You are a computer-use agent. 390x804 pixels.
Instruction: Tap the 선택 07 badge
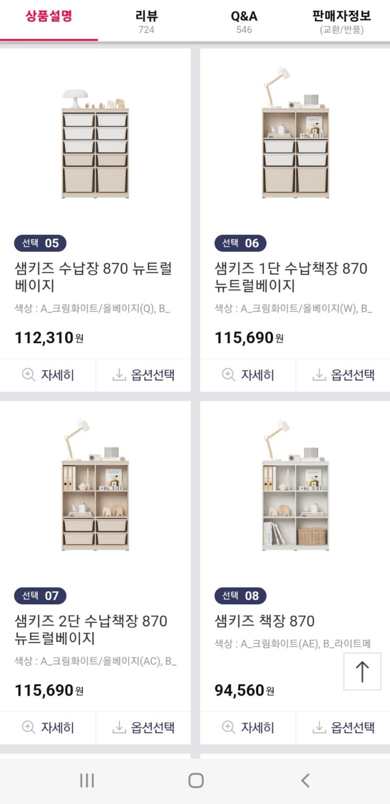coord(40,595)
